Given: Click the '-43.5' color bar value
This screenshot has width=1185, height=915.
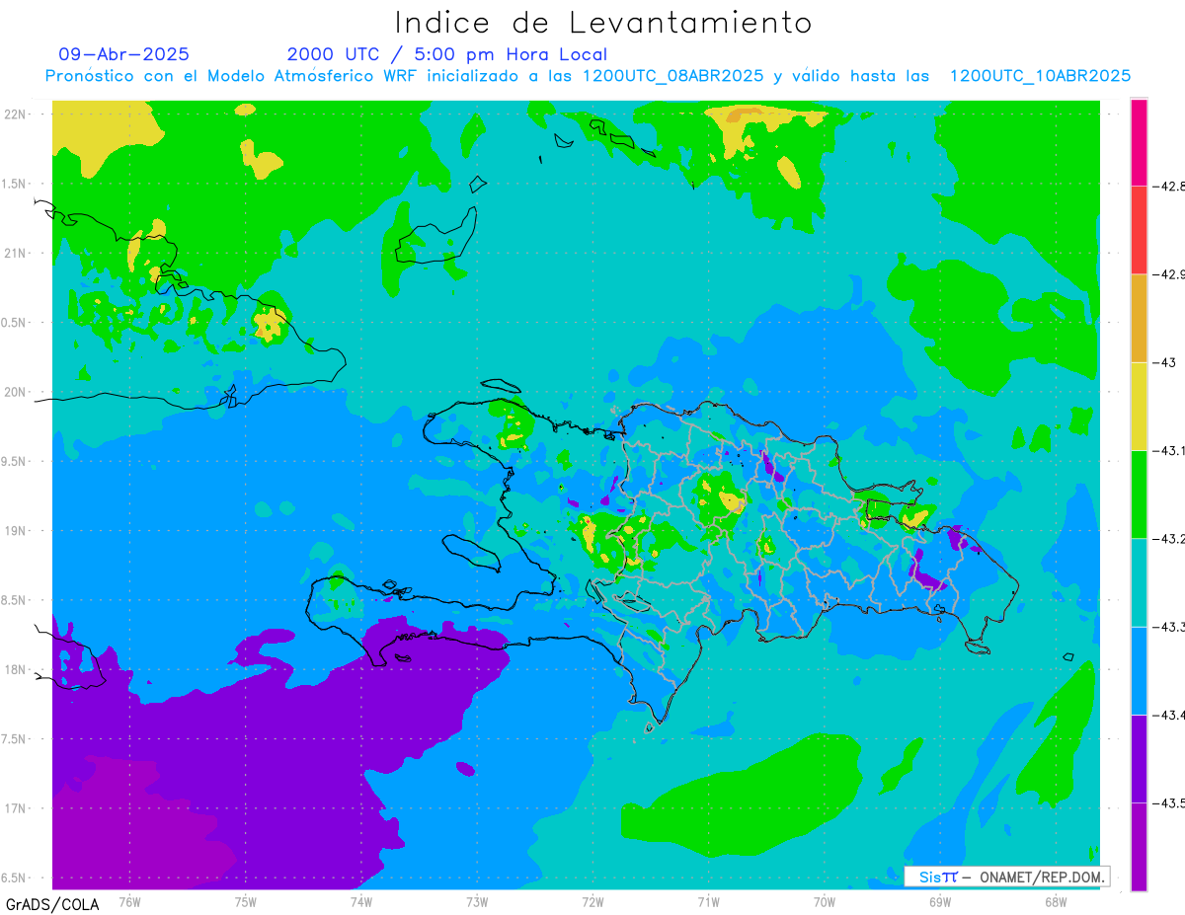Looking at the screenshot, I should [1171, 802].
